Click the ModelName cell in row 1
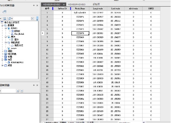This screenshot has height=123, width=171. [x=80, y=13]
